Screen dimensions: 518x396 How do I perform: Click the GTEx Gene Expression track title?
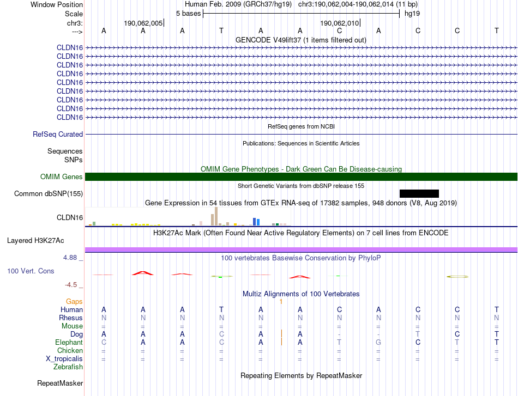pos(301,203)
